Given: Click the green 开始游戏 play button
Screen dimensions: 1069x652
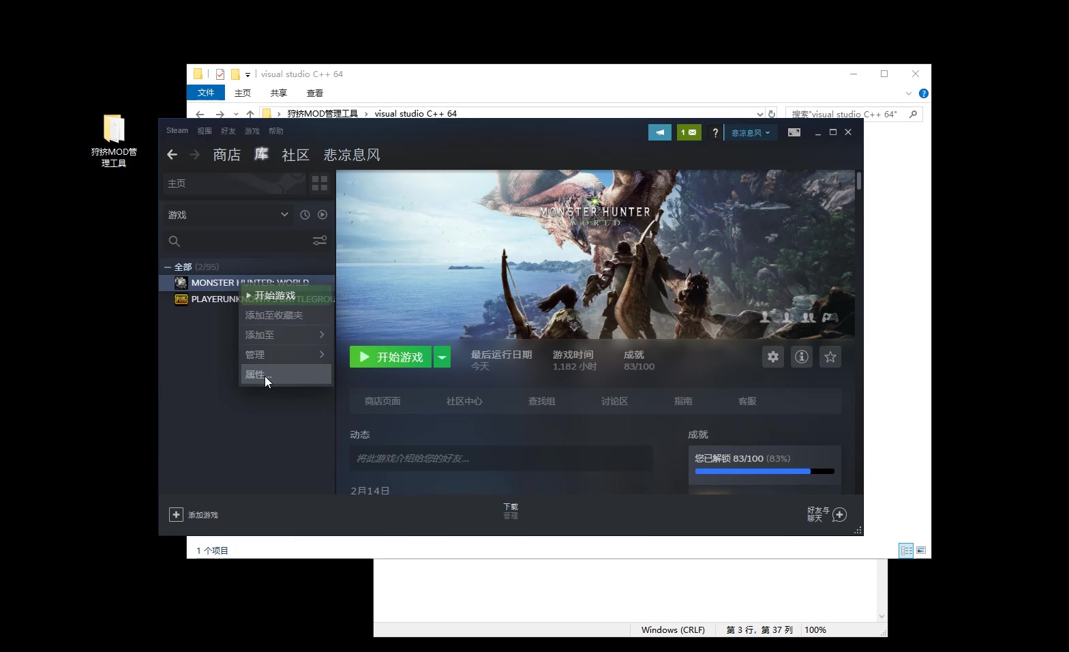Looking at the screenshot, I should coord(391,357).
